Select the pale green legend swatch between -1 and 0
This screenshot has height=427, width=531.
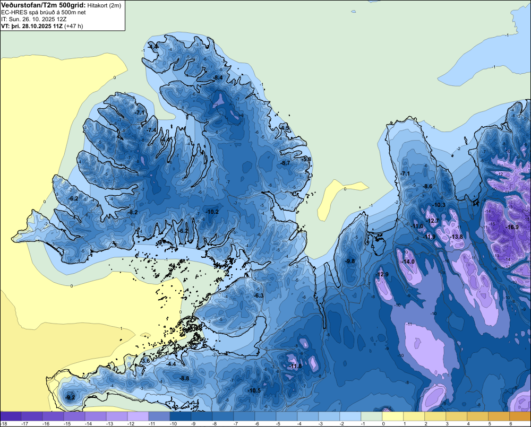(372, 416)
